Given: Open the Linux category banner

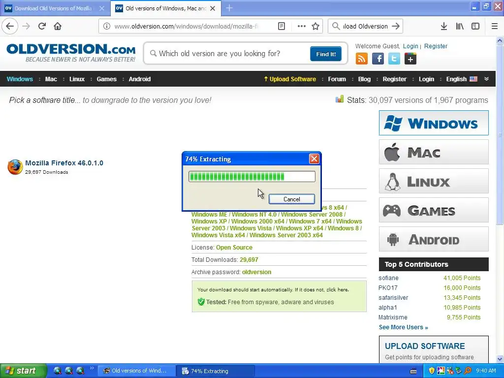Looking at the screenshot, I should (x=434, y=181).
